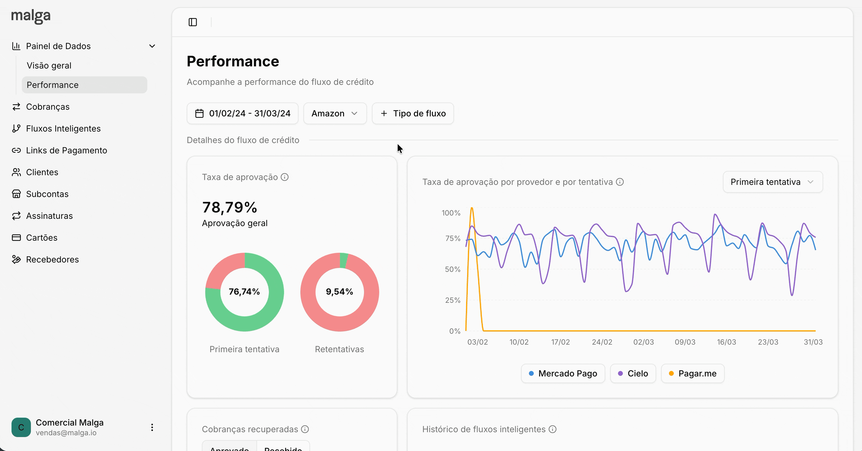Open Links de Pagamento
This screenshot has width=862, height=451.
click(x=67, y=150)
